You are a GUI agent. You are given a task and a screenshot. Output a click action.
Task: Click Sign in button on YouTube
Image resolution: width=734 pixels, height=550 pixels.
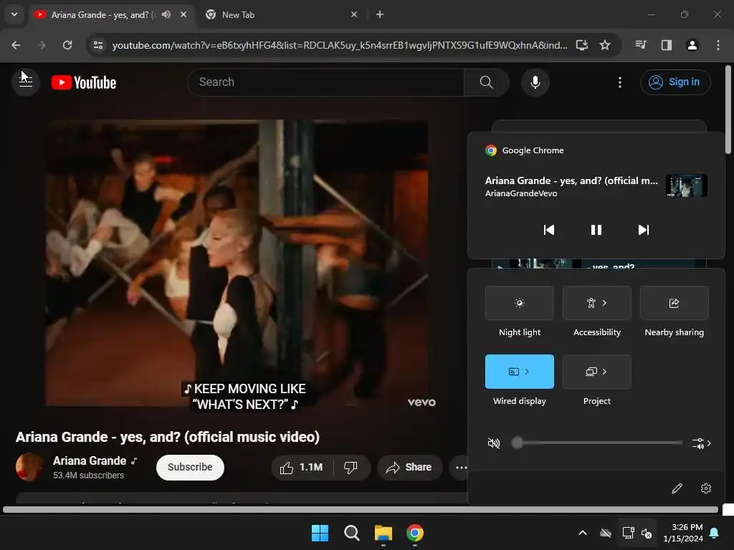coord(675,82)
